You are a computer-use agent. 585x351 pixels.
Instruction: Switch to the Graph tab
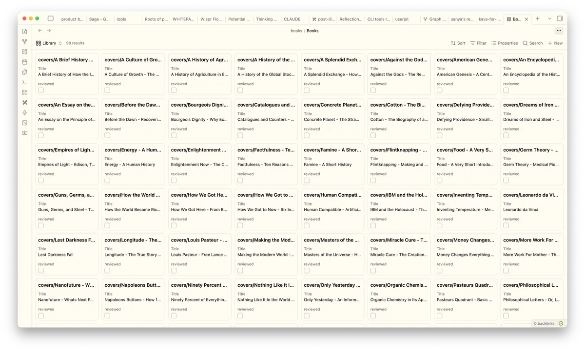tap(434, 19)
